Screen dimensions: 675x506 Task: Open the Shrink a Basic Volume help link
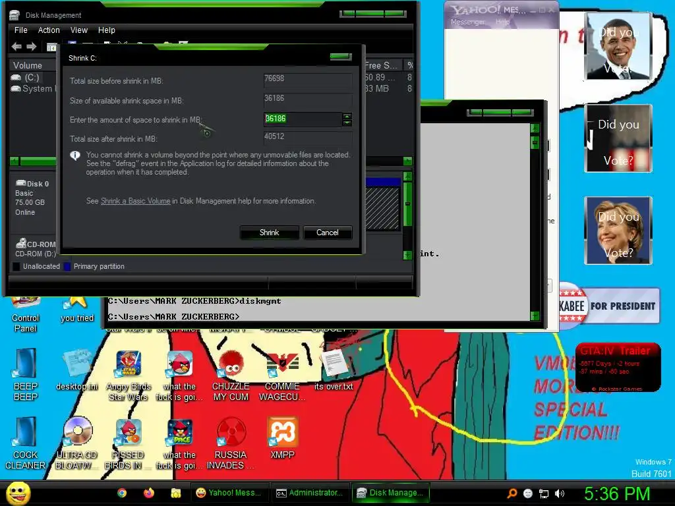[x=136, y=201]
